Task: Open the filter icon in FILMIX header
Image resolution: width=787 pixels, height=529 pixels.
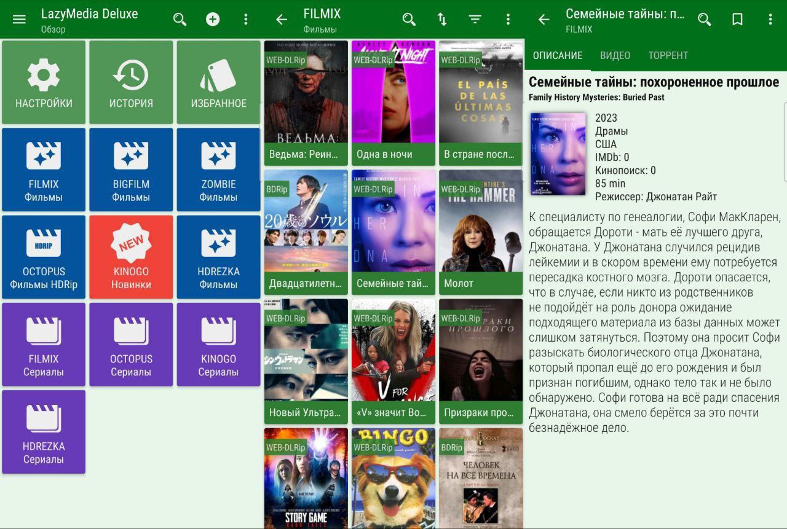Action: (475, 19)
